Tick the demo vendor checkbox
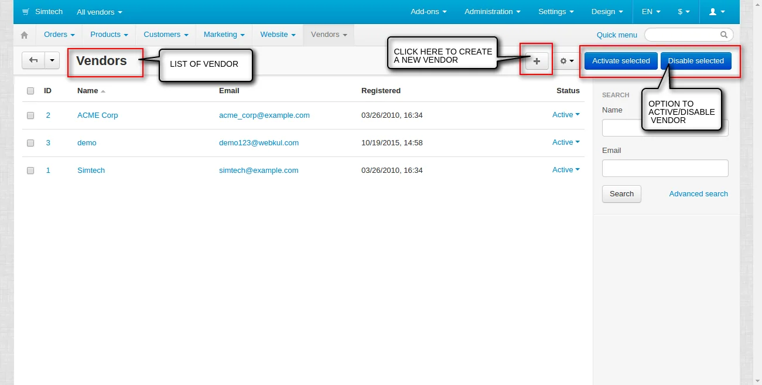Image resolution: width=762 pixels, height=385 pixels. (30, 143)
